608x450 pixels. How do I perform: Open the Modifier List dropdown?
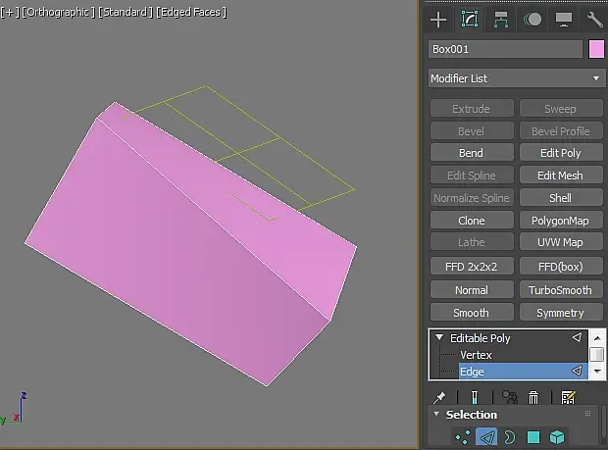(517, 78)
